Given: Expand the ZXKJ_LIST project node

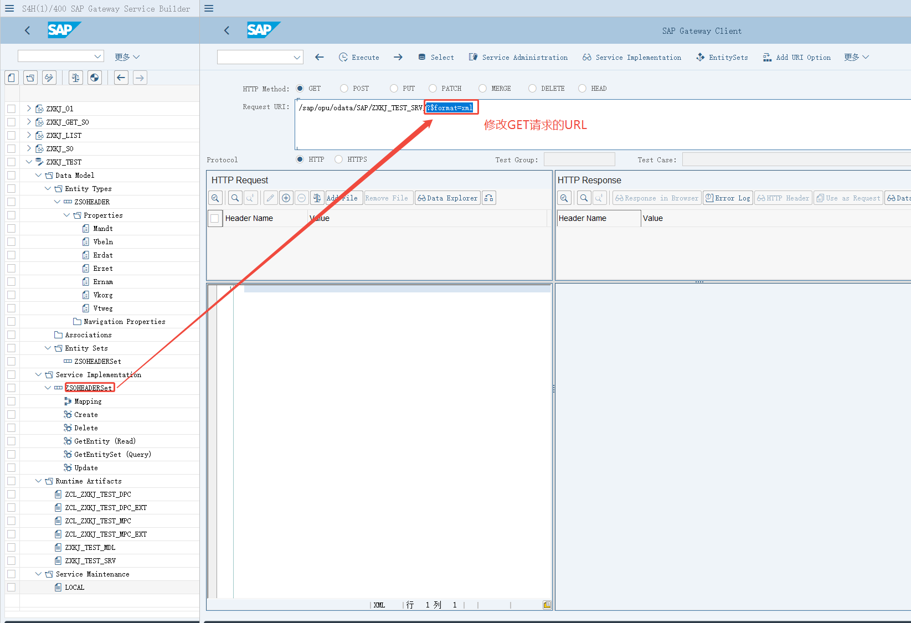Looking at the screenshot, I should [x=29, y=135].
